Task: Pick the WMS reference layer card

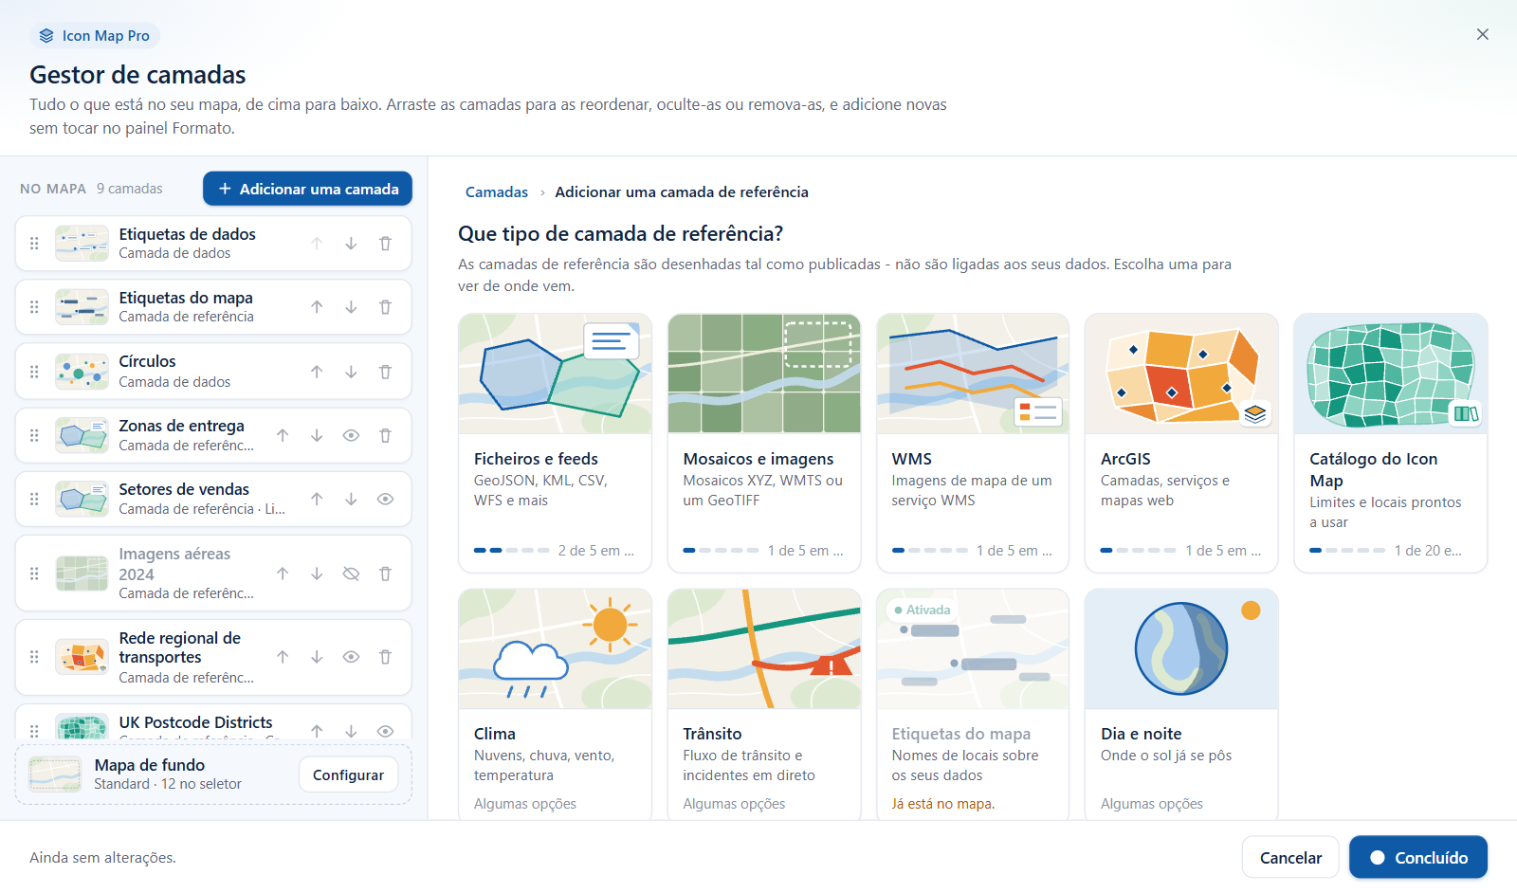Action: [x=973, y=444]
